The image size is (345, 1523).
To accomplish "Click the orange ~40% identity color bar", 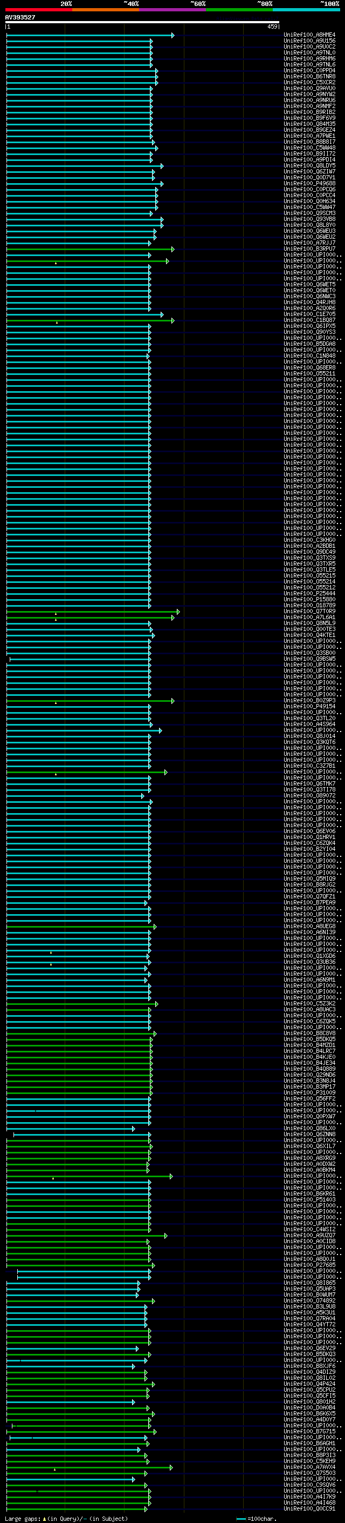I will [106, 10].
